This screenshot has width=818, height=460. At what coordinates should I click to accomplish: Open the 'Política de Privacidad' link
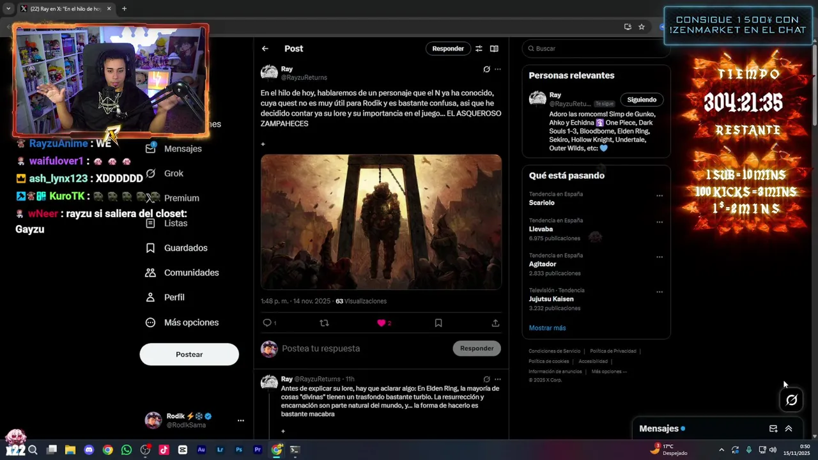click(x=613, y=351)
